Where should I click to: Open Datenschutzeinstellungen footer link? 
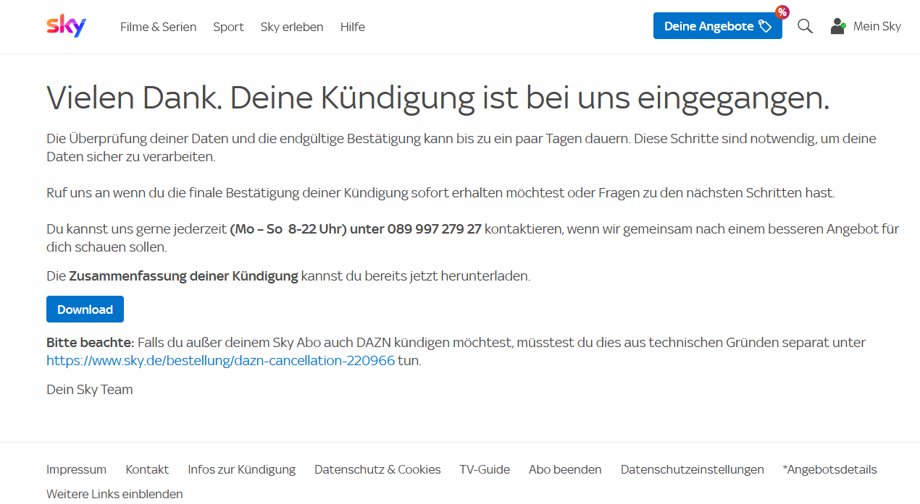(692, 469)
